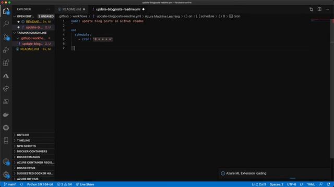Viewport: 334px width, 187px height.
Task: Select the update-blogposts-readme.yml tab
Action: 118,9
